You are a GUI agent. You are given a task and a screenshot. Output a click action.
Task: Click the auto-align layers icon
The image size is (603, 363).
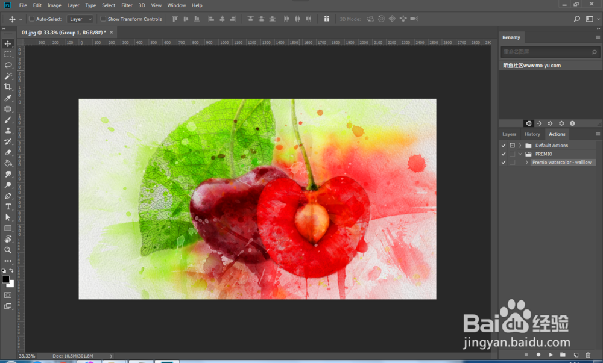326,19
